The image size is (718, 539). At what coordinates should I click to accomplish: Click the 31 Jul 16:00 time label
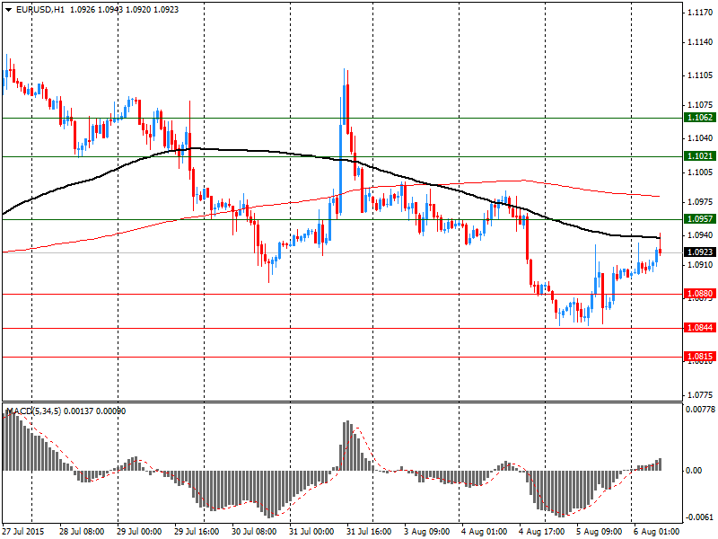click(369, 532)
